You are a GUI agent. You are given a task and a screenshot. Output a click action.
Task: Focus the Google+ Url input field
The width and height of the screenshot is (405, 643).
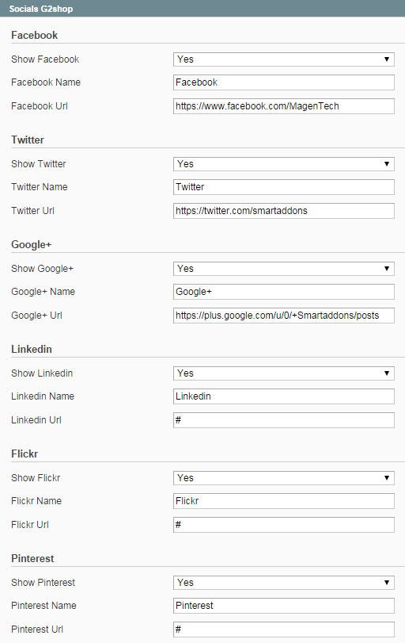(283, 316)
